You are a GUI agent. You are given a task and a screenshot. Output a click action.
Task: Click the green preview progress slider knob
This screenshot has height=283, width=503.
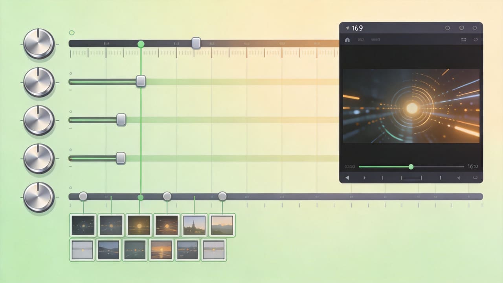411,167
